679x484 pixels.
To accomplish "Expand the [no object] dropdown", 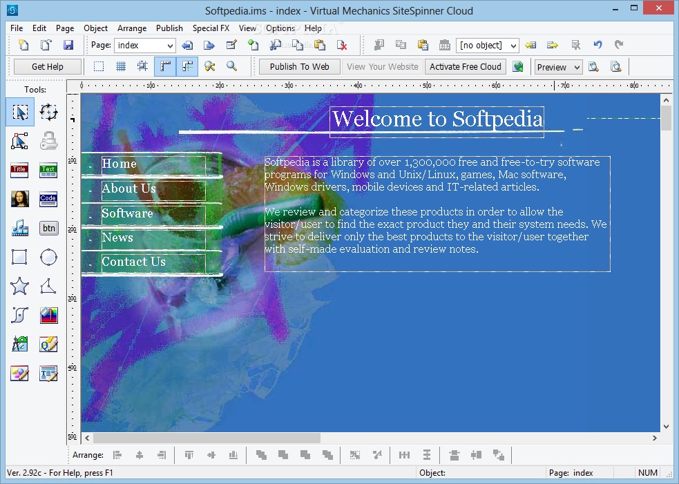I will (x=487, y=45).
